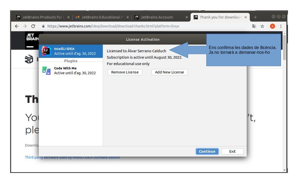Reload the page with the refresh icon
298x183 pixels.
pos(33,26)
